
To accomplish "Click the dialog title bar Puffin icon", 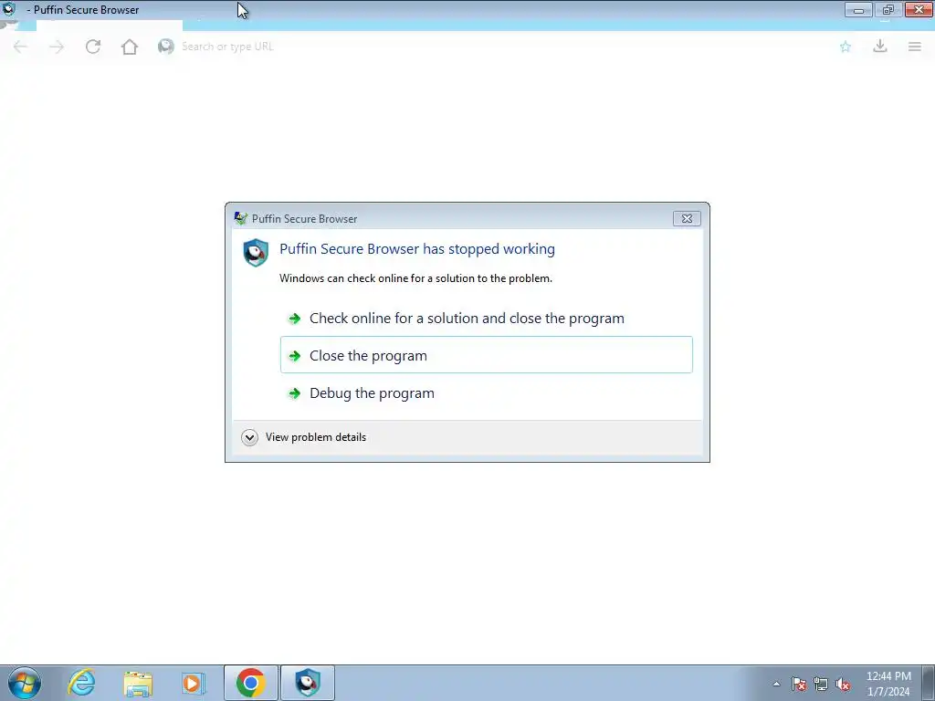I will point(240,218).
